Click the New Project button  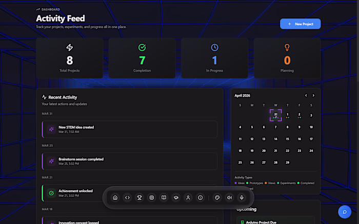[x=300, y=24]
